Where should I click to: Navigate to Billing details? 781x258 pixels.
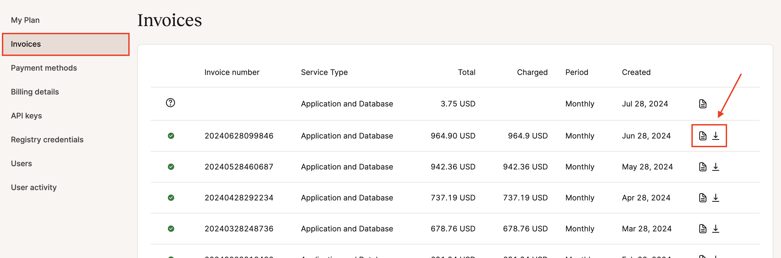35,92
